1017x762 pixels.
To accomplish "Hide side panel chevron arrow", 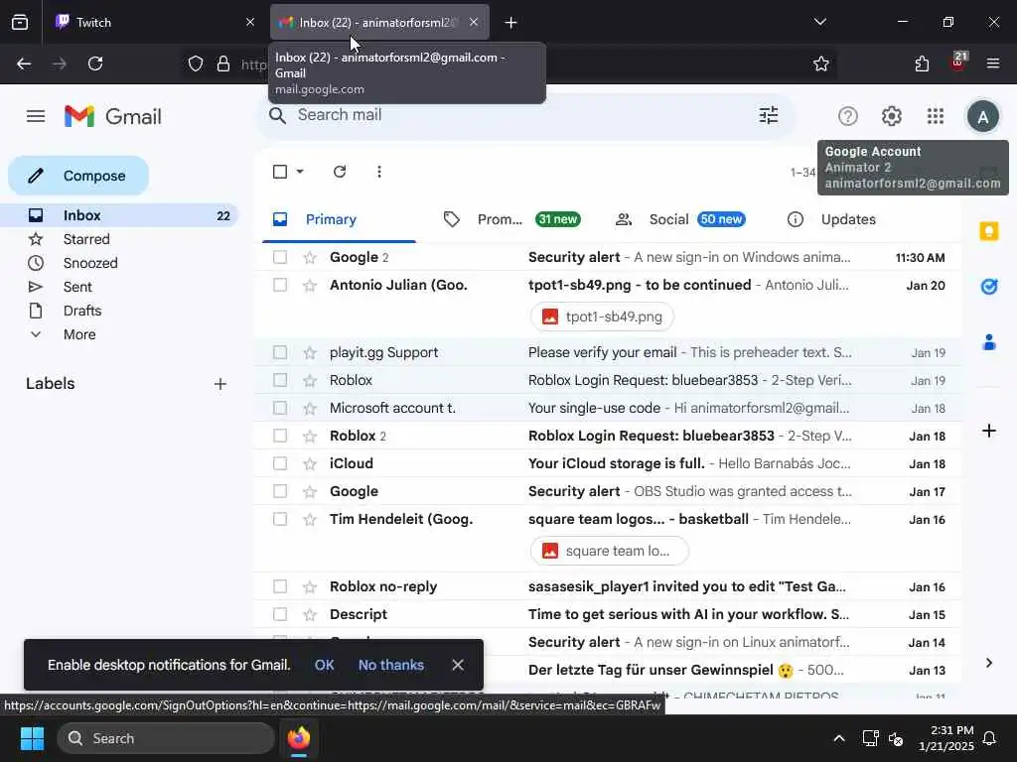I will tap(988, 663).
